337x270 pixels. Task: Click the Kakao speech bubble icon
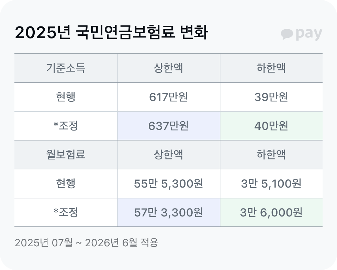pos(287,34)
